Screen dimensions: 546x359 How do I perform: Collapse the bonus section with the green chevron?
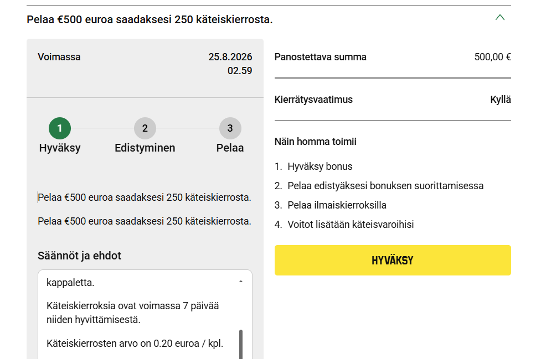click(x=499, y=17)
